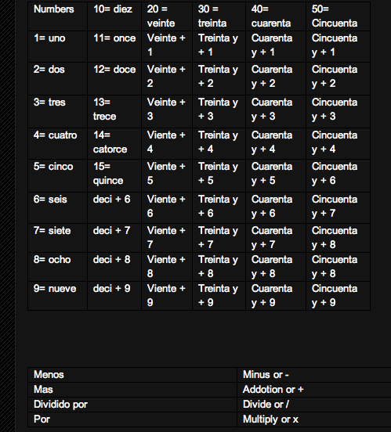The image size is (391, 432).
Task: Click the 'Treinta y + 5' cell
Action: coord(219,175)
